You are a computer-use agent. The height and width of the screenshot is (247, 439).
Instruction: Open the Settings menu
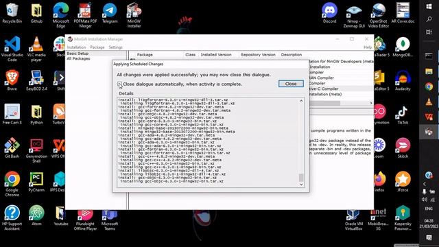116,47
